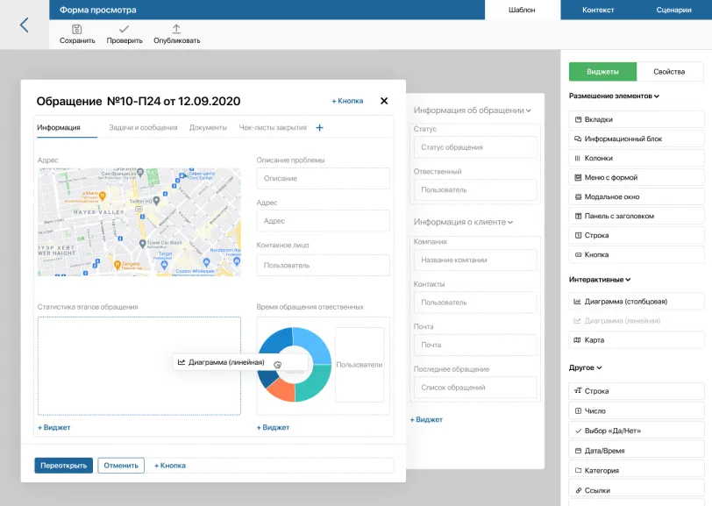Viewport: 712px width, 506px height.
Task: Expand Информация об обращении dropdown
Action: pos(529,110)
